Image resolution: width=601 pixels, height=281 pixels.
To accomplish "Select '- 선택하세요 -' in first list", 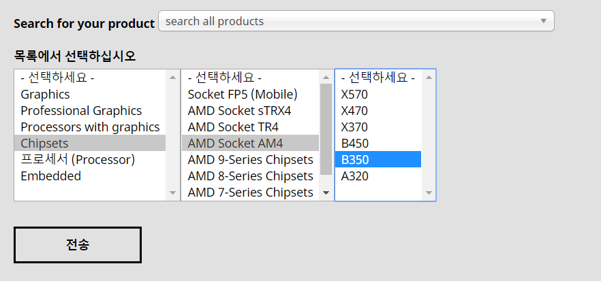I will tap(90, 78).
